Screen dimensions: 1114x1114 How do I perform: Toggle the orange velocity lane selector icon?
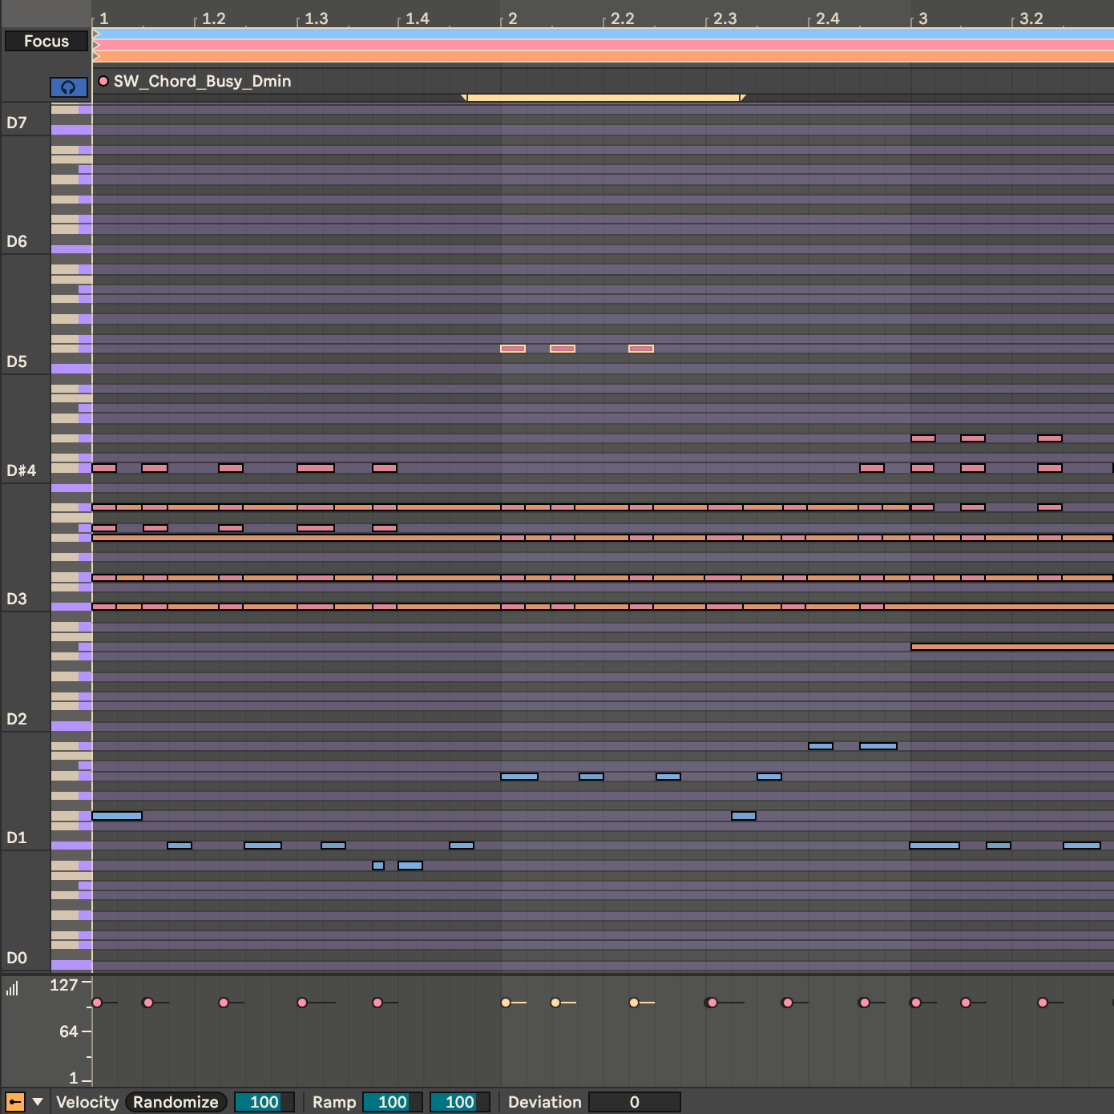point(14,1102)
